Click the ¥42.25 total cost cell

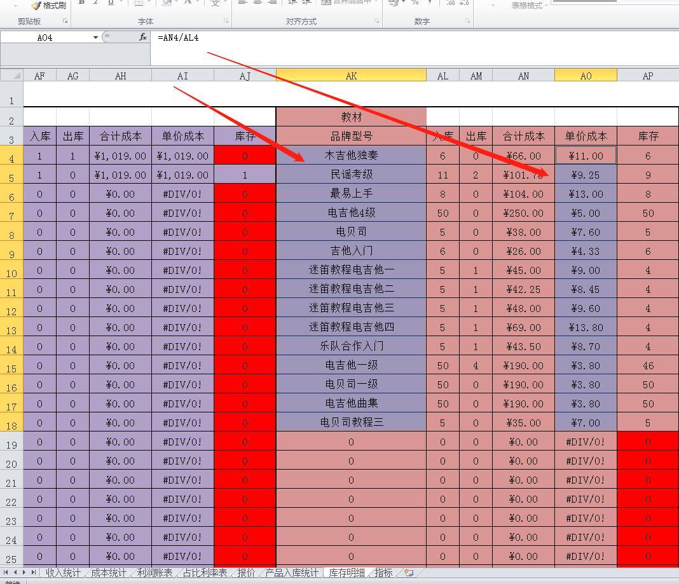(x=523, y=289)
